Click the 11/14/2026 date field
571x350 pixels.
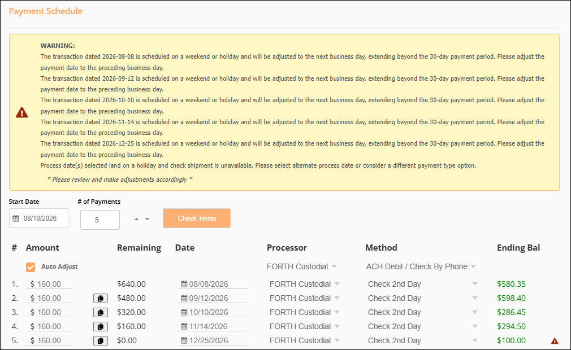tap(213, 326)
